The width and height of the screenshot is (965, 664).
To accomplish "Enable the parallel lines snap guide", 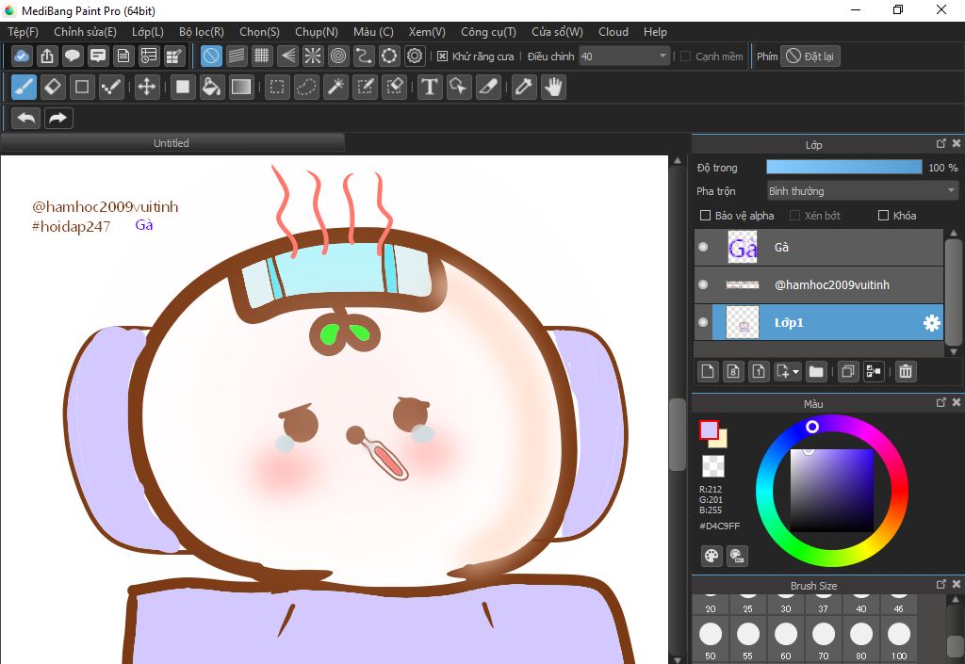I will 237,57.
